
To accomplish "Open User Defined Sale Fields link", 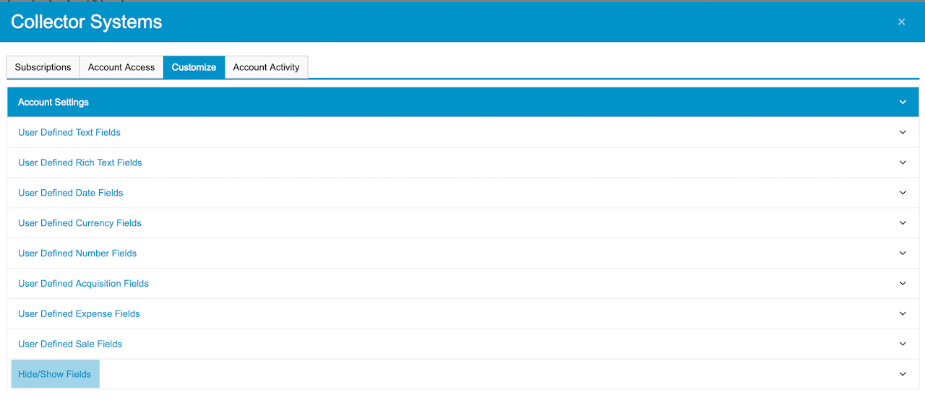I will click(x=70, y=344).
